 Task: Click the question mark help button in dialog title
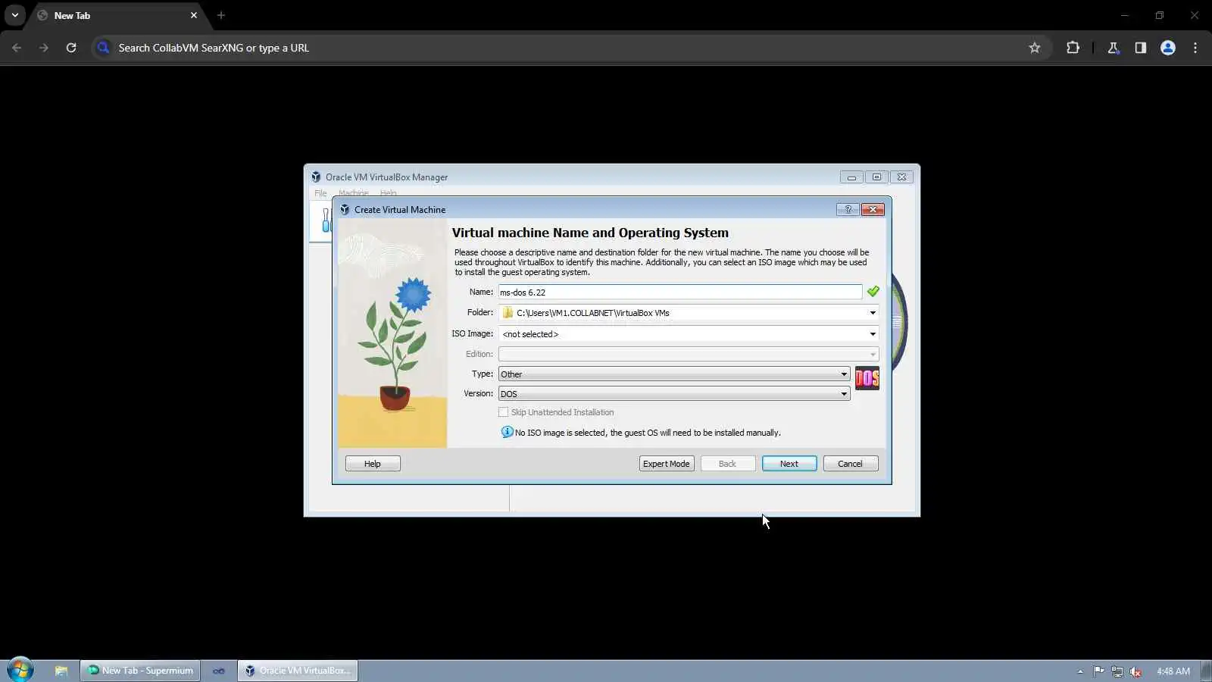coord(848,210)
